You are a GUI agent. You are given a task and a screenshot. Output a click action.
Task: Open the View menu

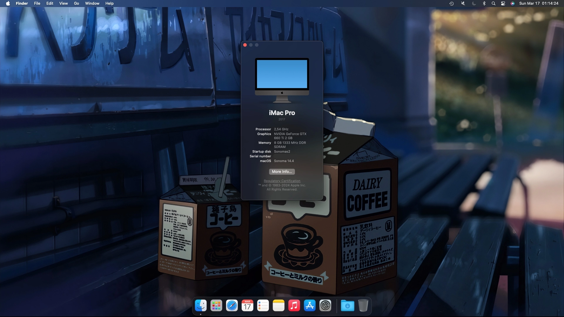point(63,4)
